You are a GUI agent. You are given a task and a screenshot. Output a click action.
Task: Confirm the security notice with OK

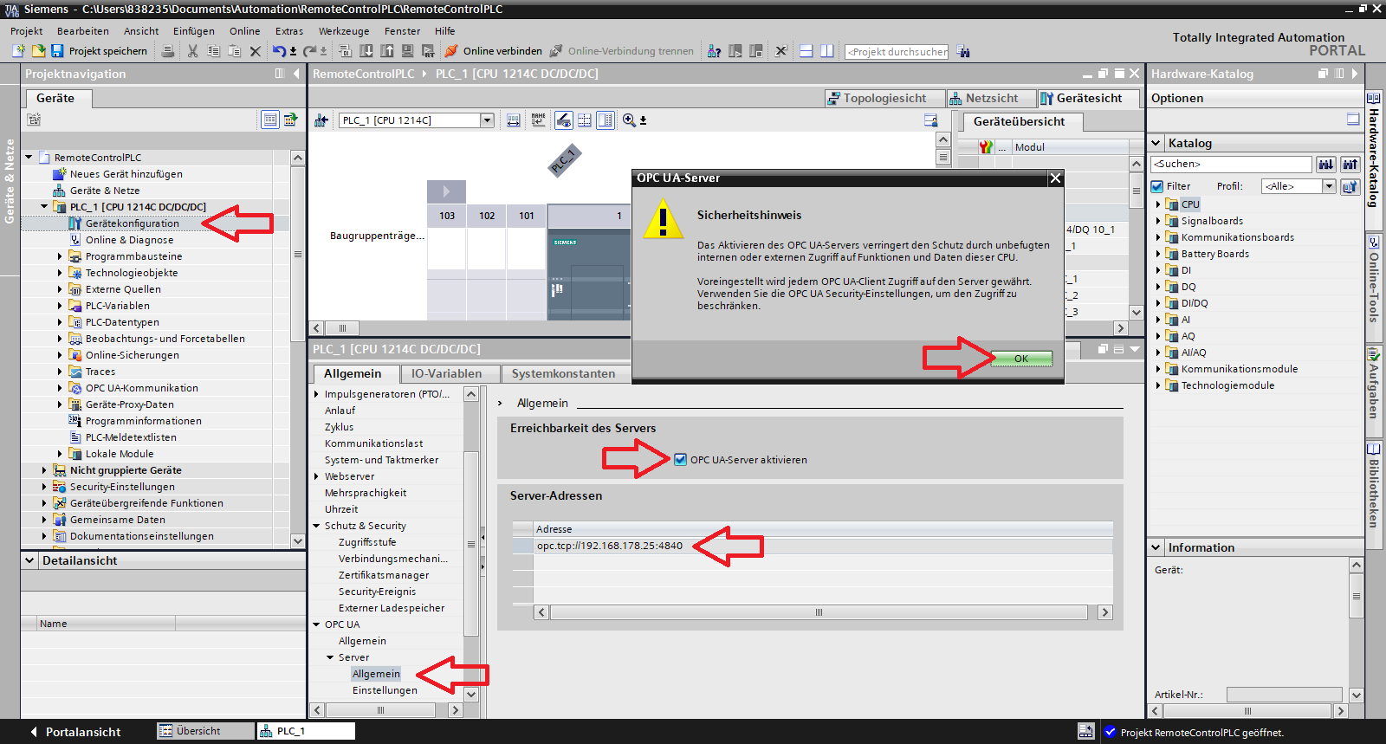[x=1021, y=359]
